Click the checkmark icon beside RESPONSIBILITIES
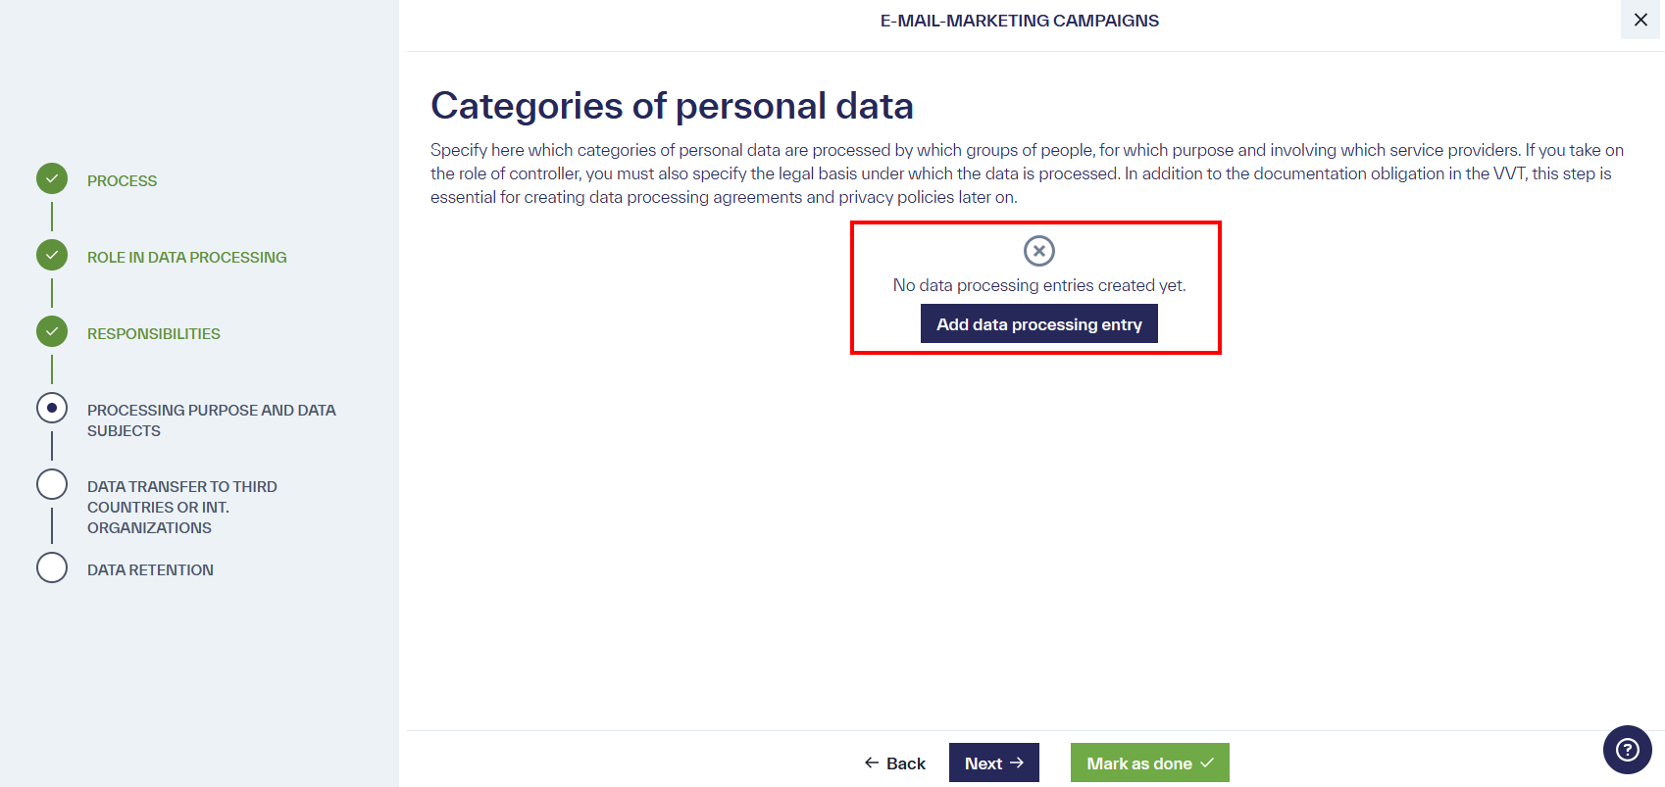 coord(51,331)
